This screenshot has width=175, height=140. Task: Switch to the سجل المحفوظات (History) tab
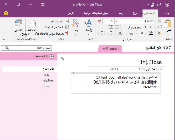click(100, 13)
